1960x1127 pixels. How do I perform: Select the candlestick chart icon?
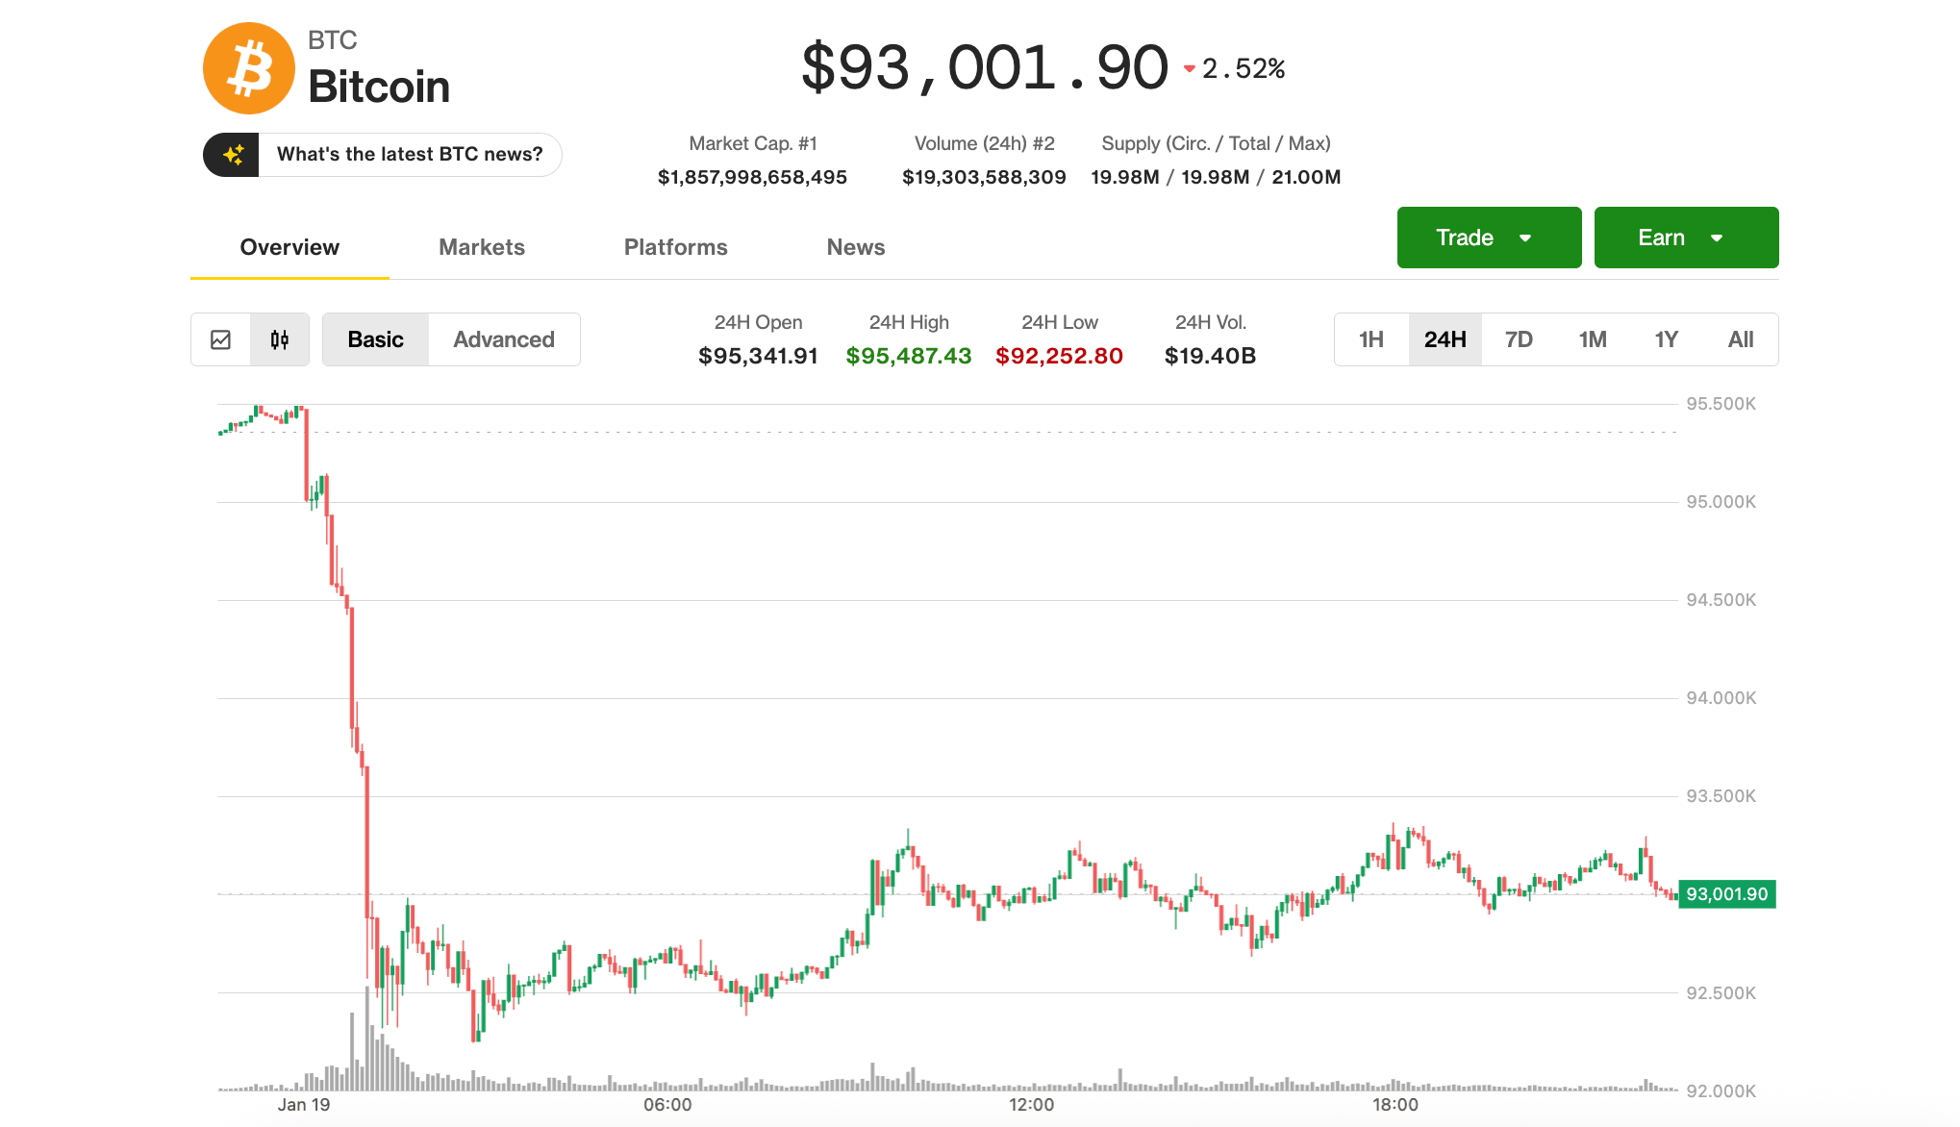pyautogui.click(x=279, y=338)
